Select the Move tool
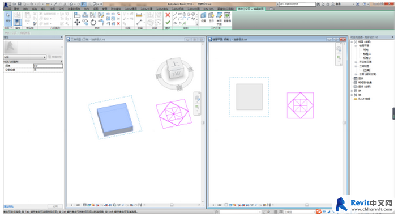The image size is (398, 216). click(x=77, y=23)
